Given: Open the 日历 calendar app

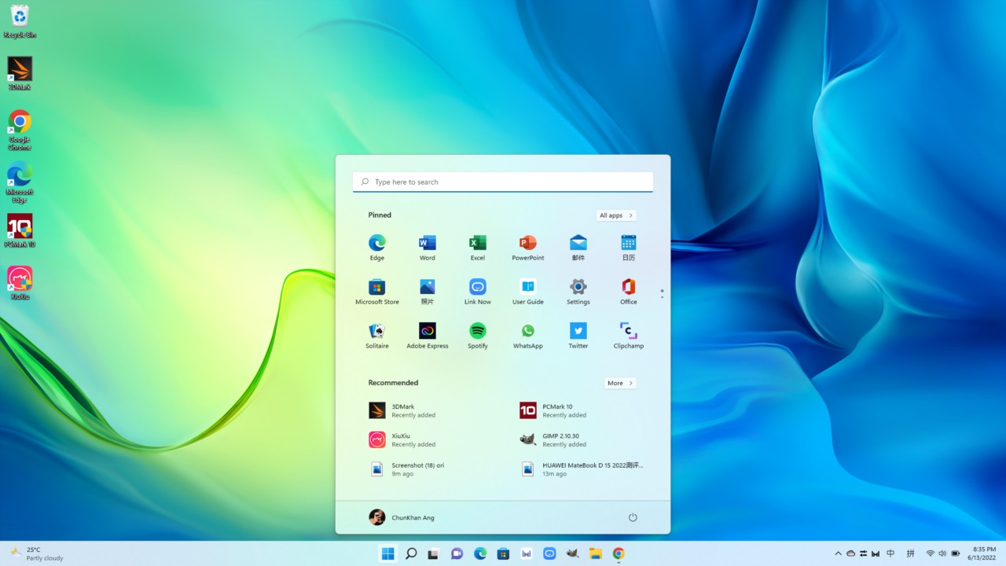Looking at the screenshot, I should [629, 247].
